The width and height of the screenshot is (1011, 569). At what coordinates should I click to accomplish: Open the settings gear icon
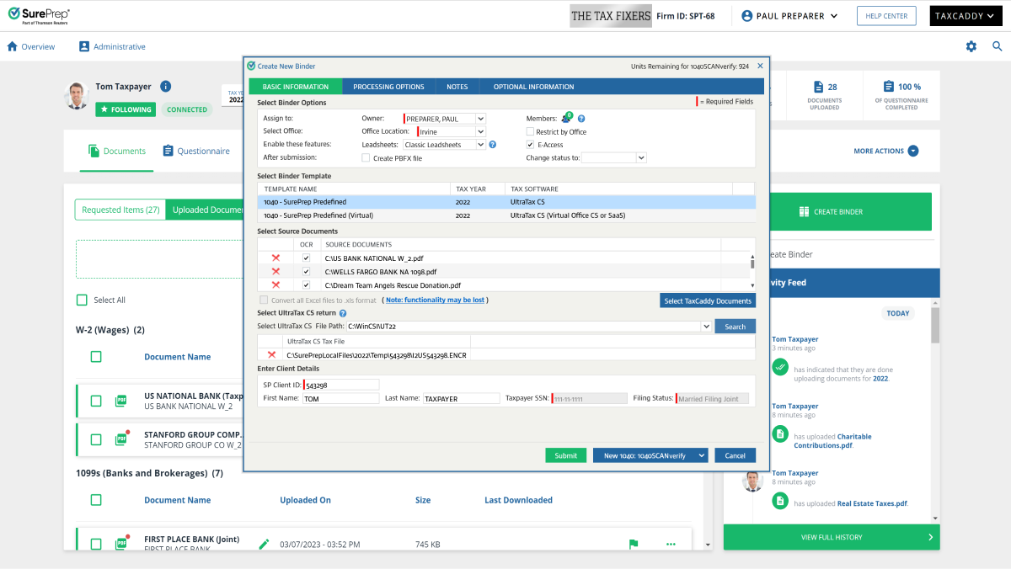pyautogui.click(x=971, y=47)
